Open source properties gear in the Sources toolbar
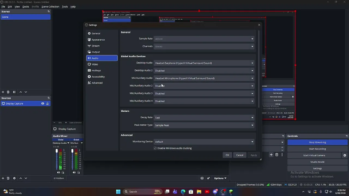 (14, 178)
